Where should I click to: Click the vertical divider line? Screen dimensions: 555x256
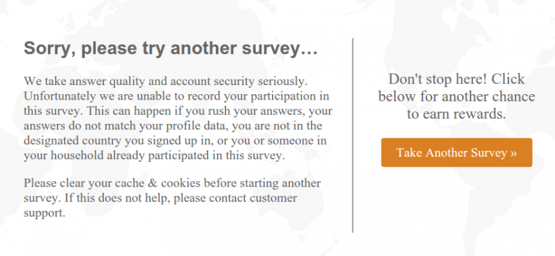click(x=352, y=135)
